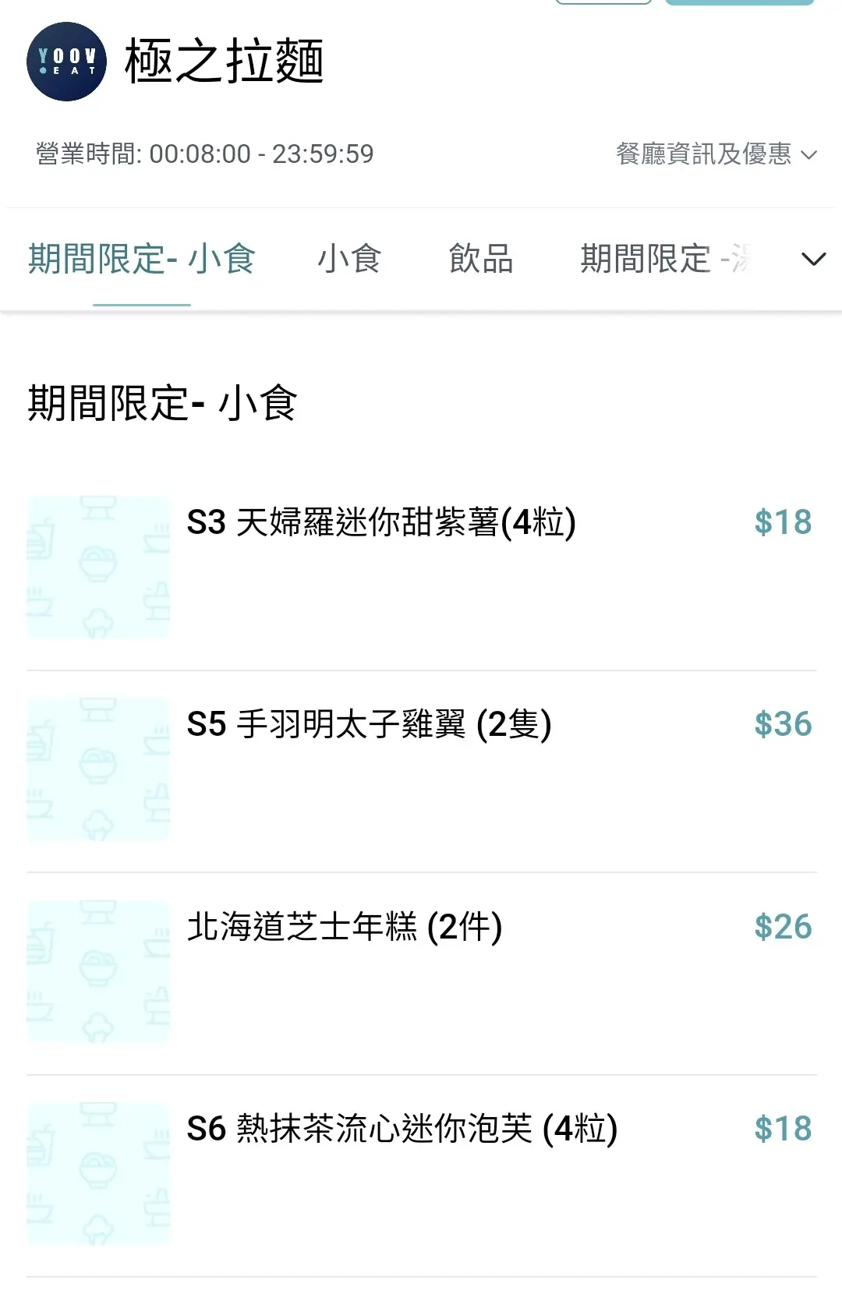This screenshot has height=1294, width=842.
Task: Tap the S5 手羽明太子雞翼 placeholder image
Action: coord(98,769)
